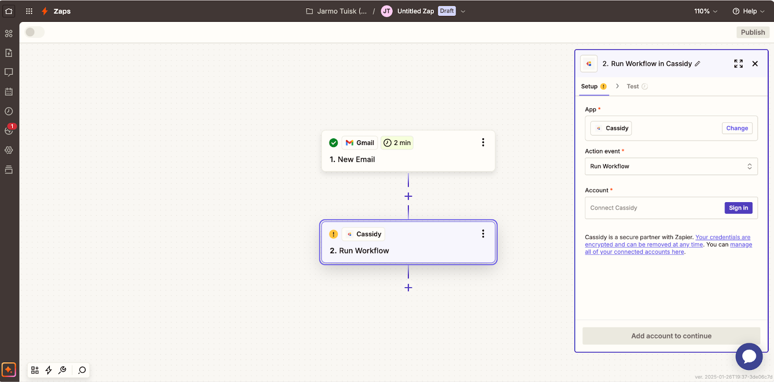Click the Draft status badge

[x=447, y=11]
